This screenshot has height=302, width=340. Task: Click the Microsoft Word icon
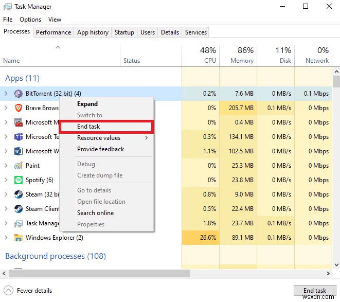pyautogui.click(x=19, y=151)
